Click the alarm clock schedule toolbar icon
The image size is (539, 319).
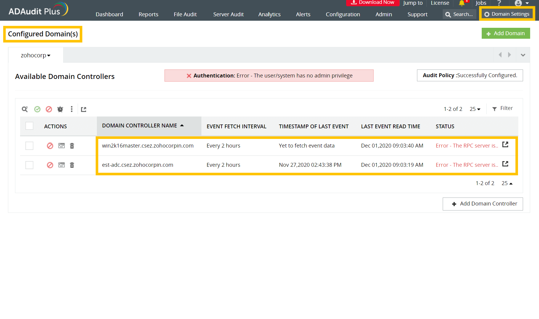coord(60,109)
